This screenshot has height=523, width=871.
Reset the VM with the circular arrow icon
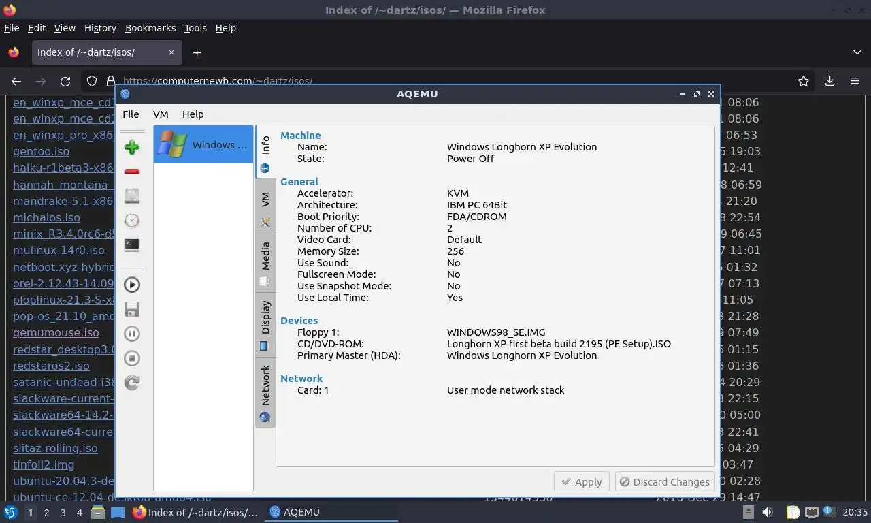pyautogui.click(x=132, y=383)
